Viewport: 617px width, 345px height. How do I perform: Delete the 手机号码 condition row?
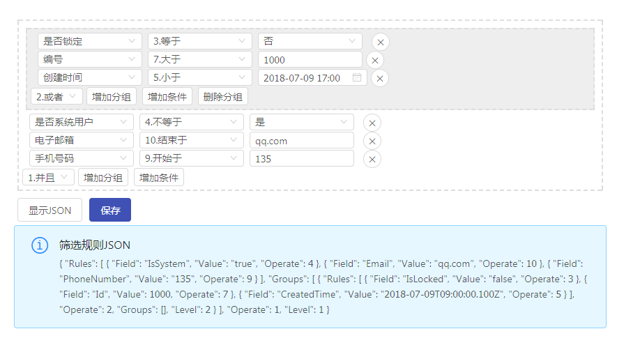point(372,160)
